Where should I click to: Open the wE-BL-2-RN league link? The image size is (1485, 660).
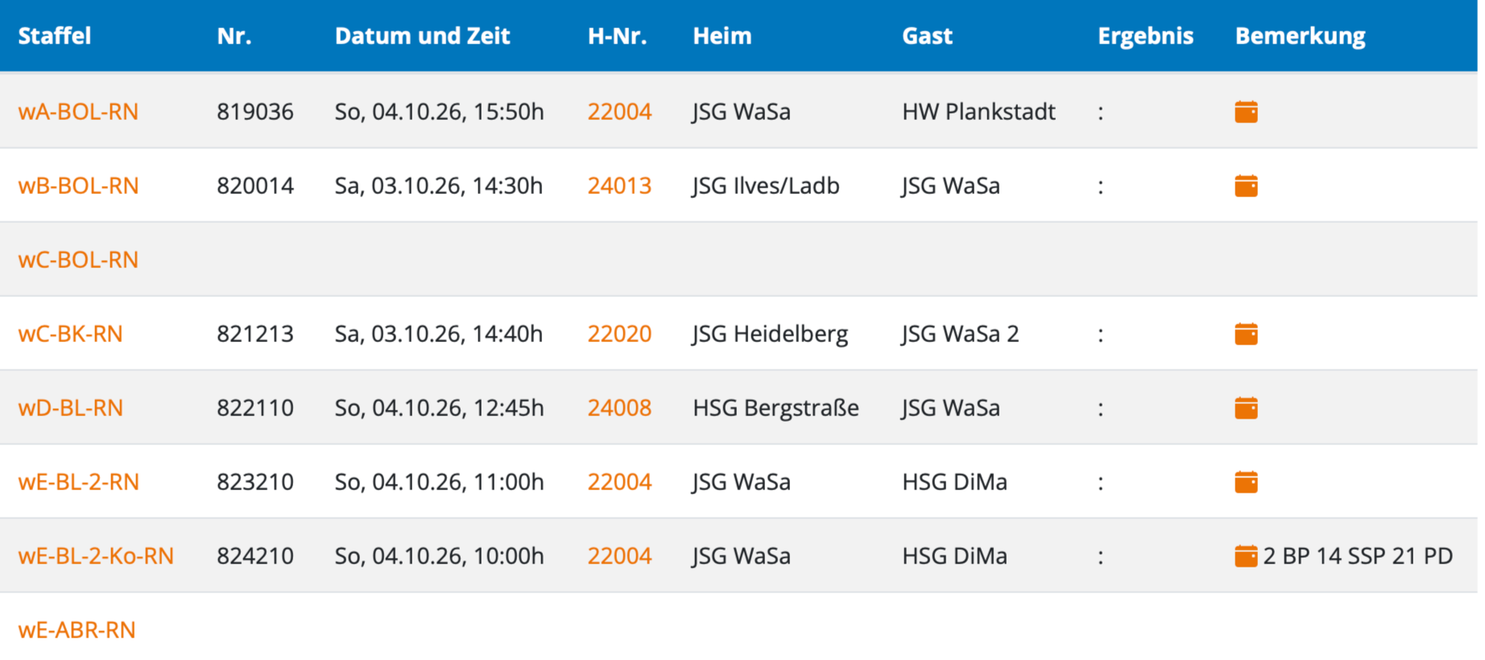coord(78,482)
